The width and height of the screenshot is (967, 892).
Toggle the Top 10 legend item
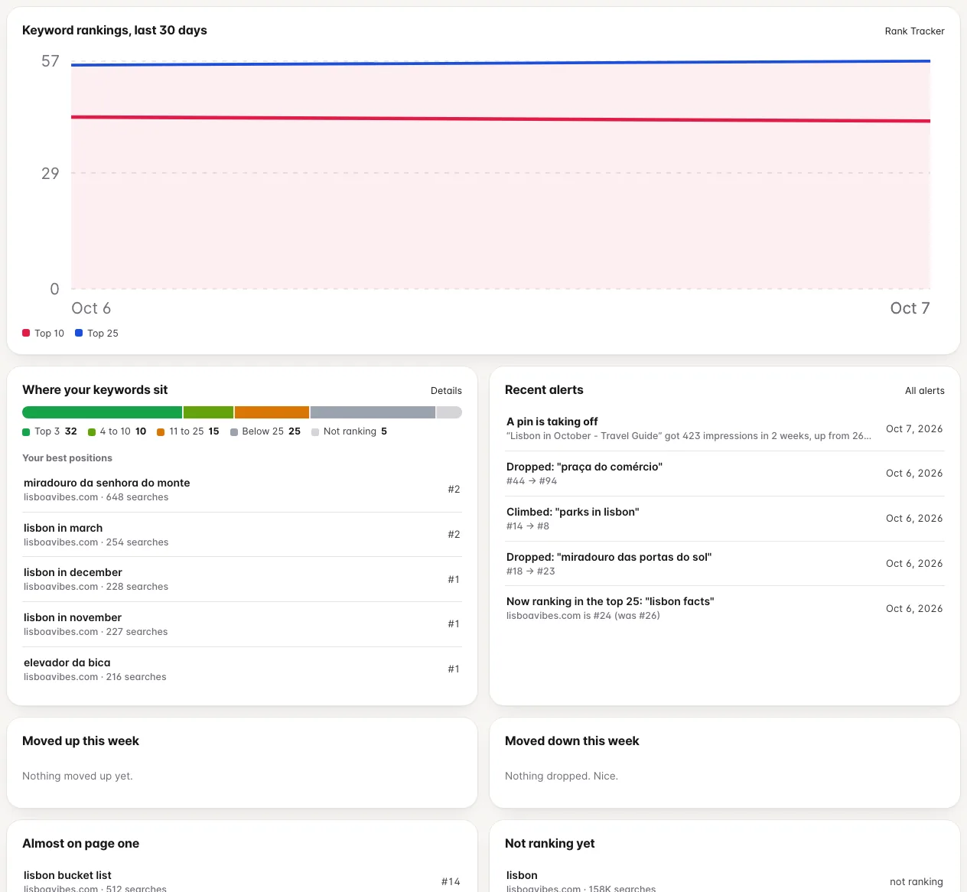(x=44, y=334)
